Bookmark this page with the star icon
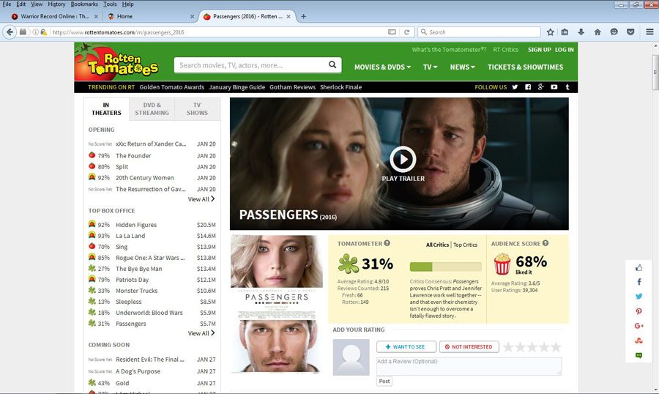 [550, 32]
